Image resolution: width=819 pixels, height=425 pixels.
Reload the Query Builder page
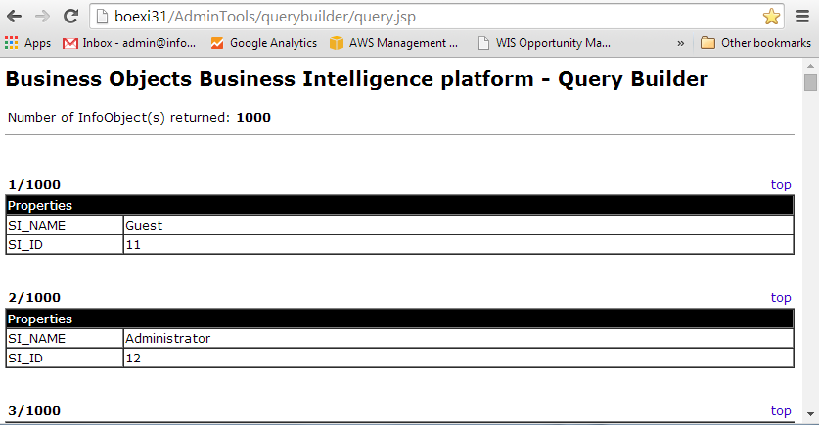tap(70, 17)
